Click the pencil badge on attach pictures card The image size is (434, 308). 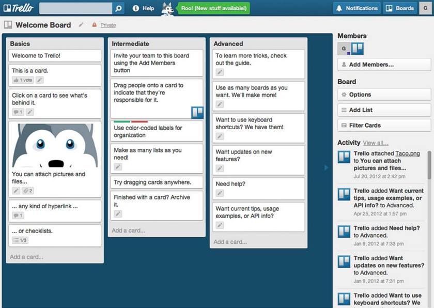(16, 191)
